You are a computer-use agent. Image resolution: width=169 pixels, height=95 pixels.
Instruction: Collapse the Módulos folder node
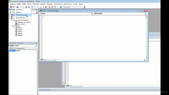pyautogui.click(x=12, y=26)
